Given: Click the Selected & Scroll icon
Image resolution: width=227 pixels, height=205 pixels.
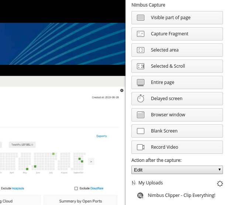Looking at the screenshot, I should click(141, 66).
